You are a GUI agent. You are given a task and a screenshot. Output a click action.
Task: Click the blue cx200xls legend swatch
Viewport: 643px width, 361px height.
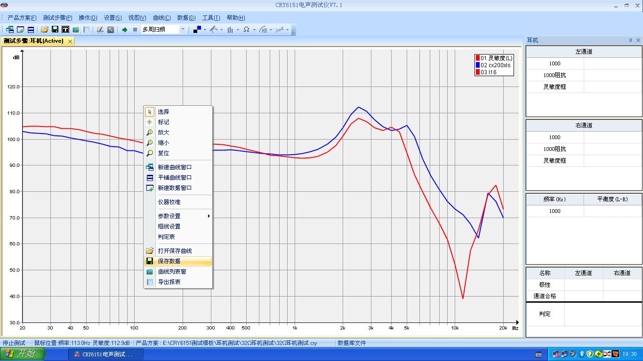tap(477, 65)
